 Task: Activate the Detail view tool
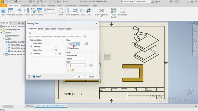coord(33,12)
